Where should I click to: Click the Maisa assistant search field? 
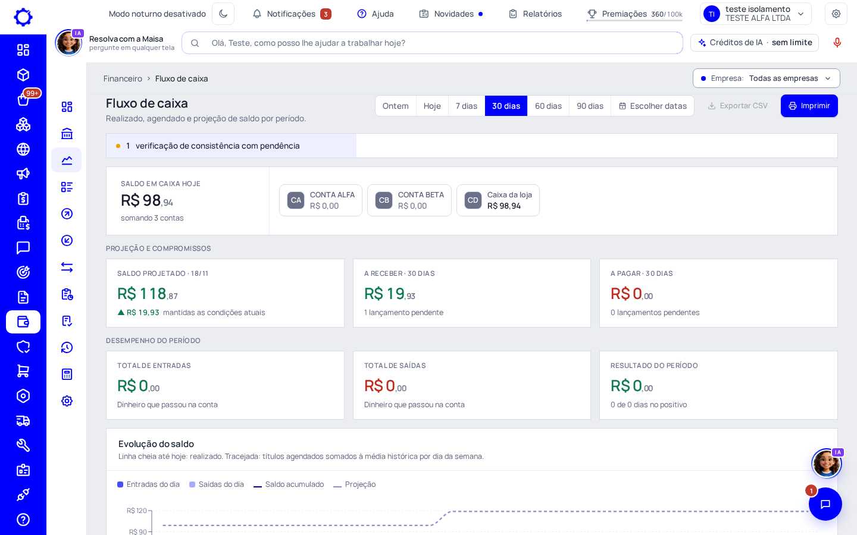click(432, 43)
